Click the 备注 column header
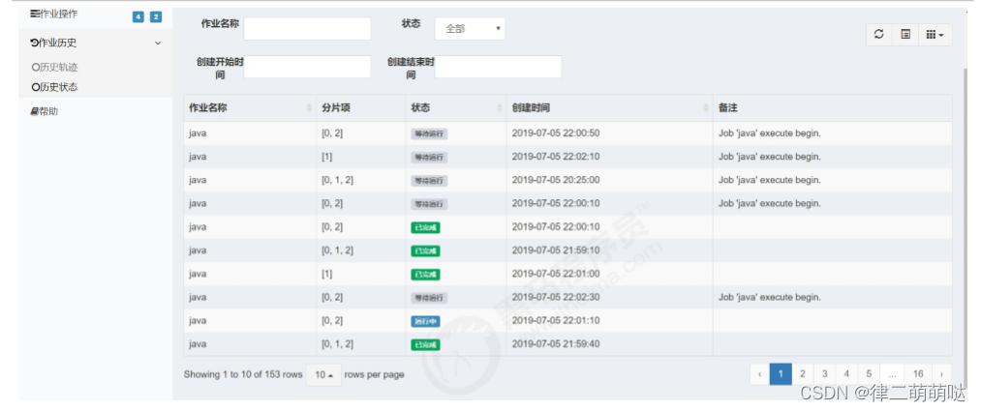The height and width of the screenshot is (411, 981). tap(832, 108)
